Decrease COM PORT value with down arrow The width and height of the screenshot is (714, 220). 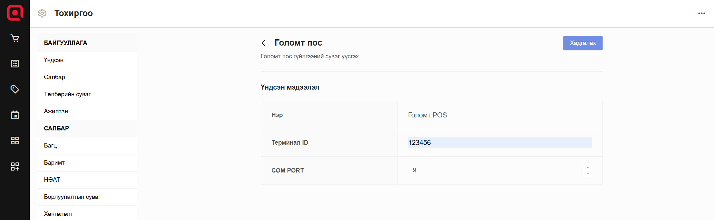pos(588,173)
